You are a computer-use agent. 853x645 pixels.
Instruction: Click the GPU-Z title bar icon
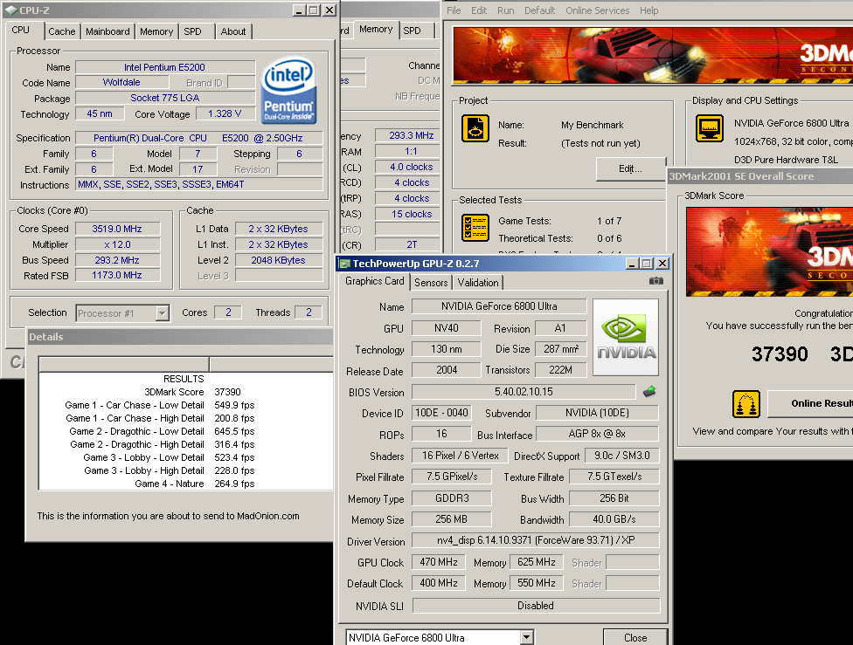(344, 264)
